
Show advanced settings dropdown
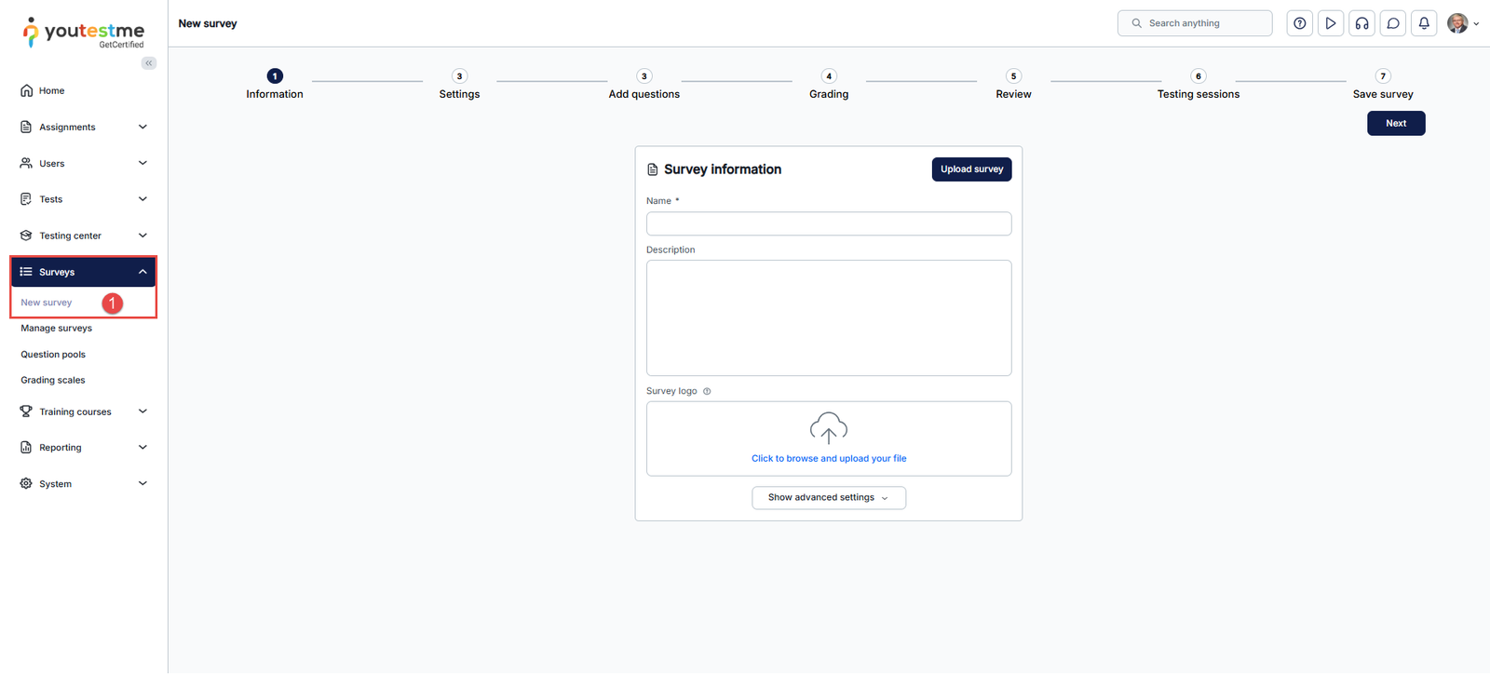coord(829,498)
